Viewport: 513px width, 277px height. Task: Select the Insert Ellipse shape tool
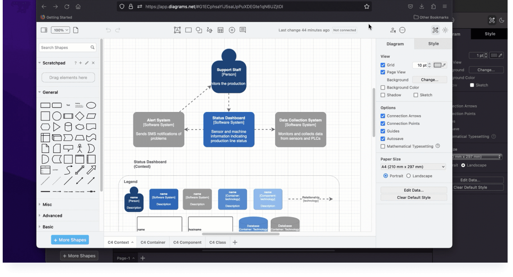pos(199,30)
